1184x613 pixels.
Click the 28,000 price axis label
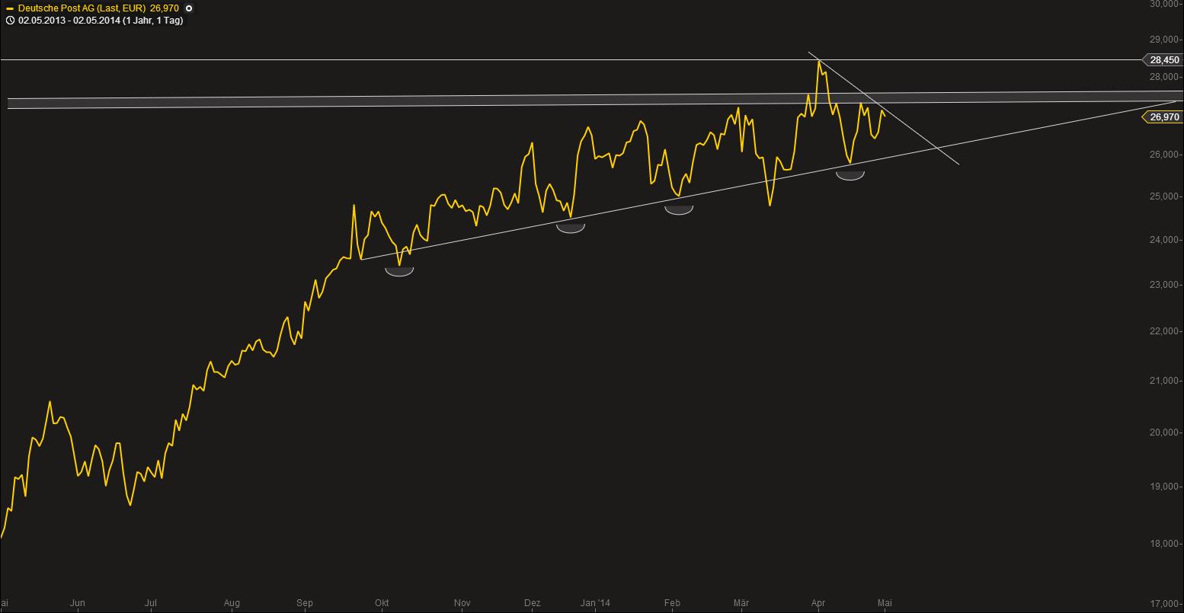click(1164, 77)
